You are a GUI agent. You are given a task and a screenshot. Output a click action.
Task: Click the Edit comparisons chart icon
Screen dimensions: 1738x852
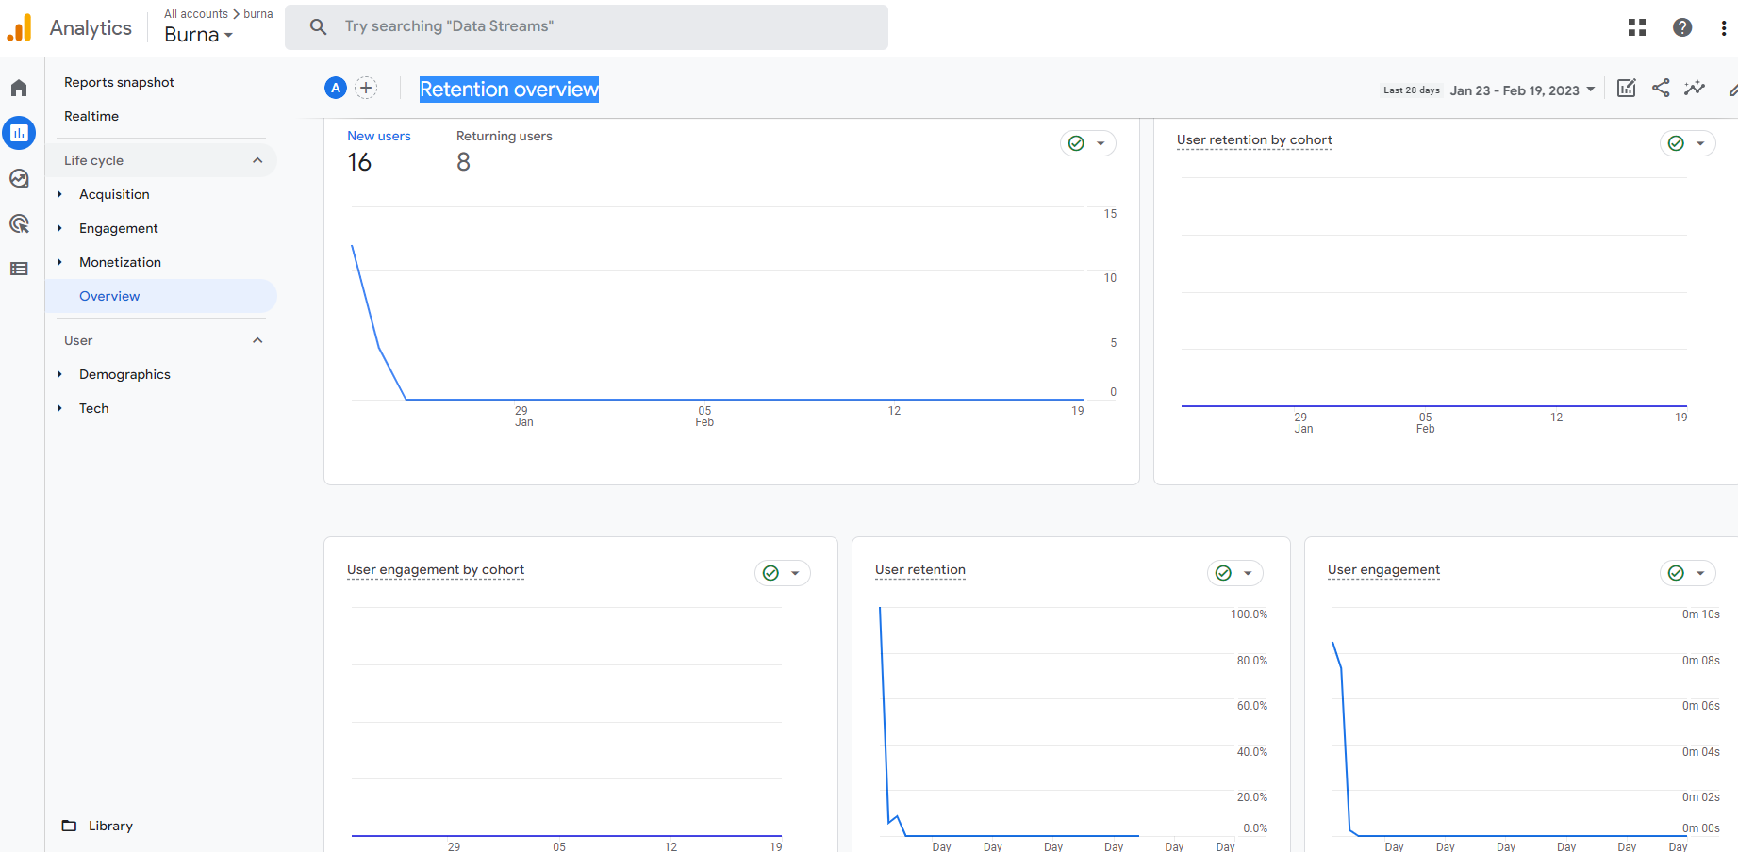tap(1626, 89)
